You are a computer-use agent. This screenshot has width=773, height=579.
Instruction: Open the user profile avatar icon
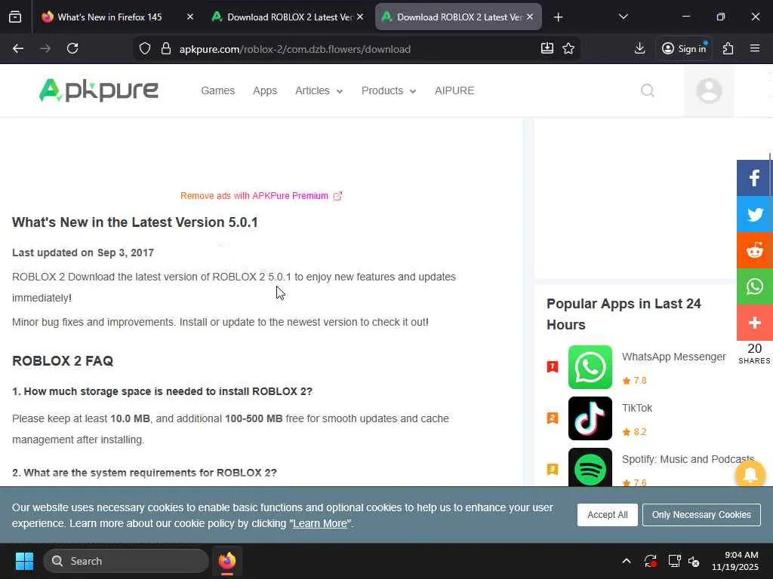pyautogui.click(x=709, y=90)
